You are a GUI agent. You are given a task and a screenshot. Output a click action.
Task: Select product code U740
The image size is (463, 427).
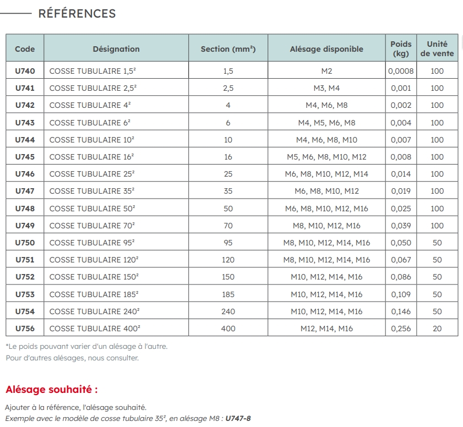point(25,71)
